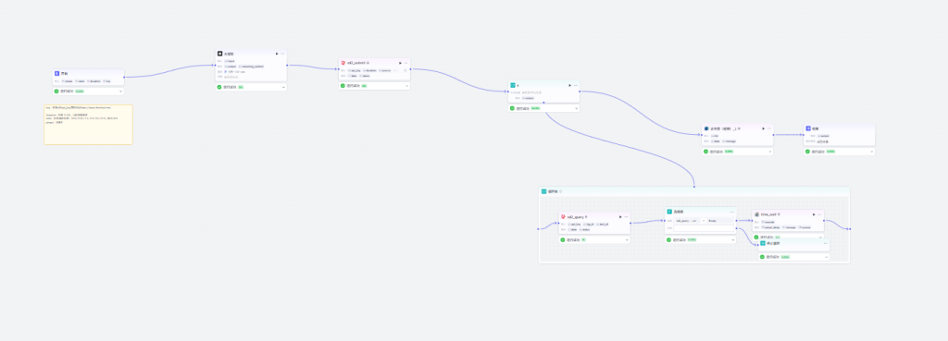Image resolution: width=948 pixels, height=341 pixels.
Task: Run the node placed before the End node
Action: pos(764,128)
